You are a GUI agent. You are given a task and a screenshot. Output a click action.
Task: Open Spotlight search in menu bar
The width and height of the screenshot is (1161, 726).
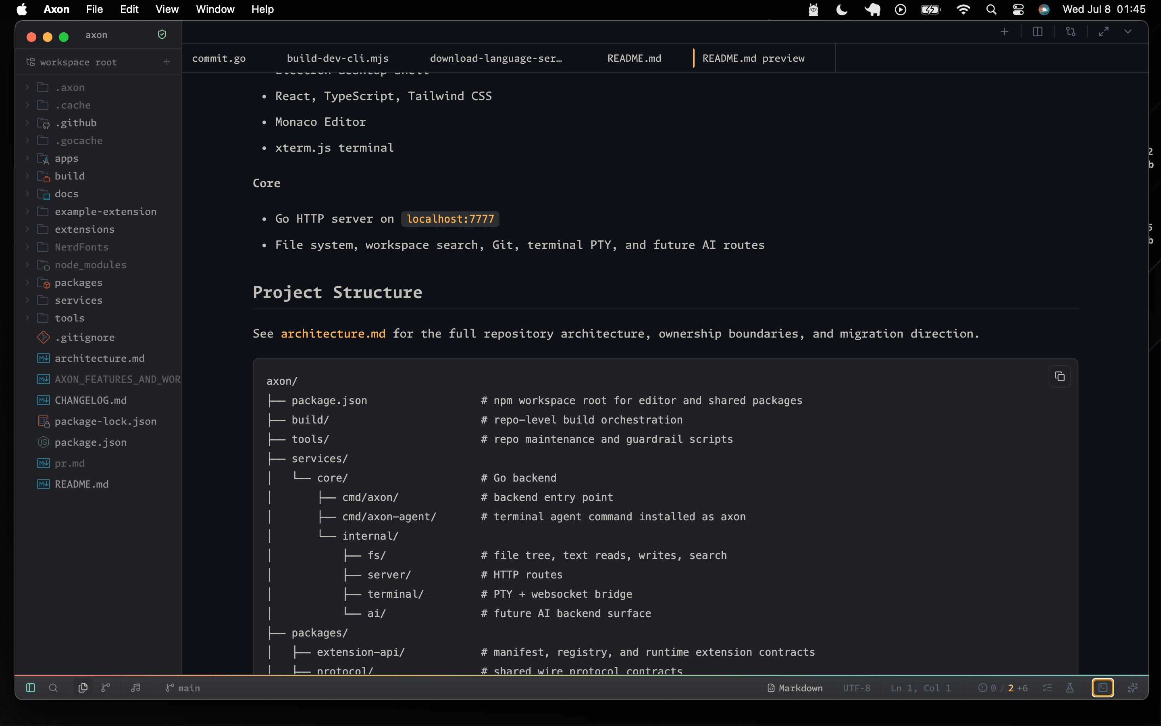pyautogui.click(x=991, y=9)
